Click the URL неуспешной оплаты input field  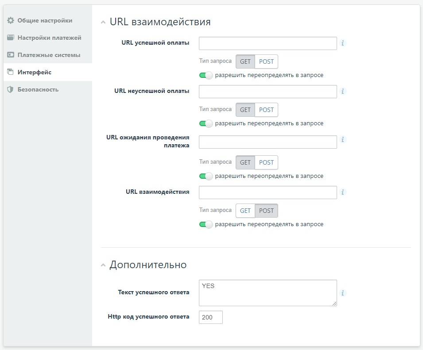pyautogui.click(x=268, y=92)
